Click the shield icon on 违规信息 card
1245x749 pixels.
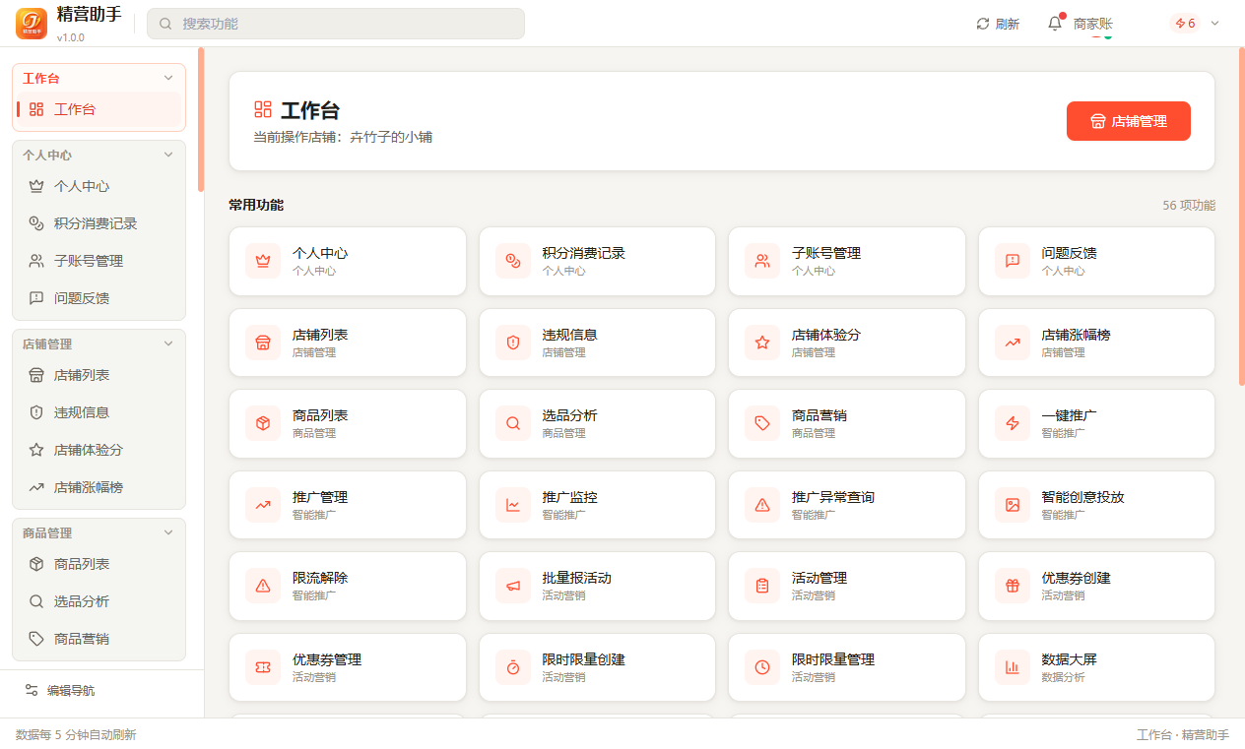pos(513,343)
